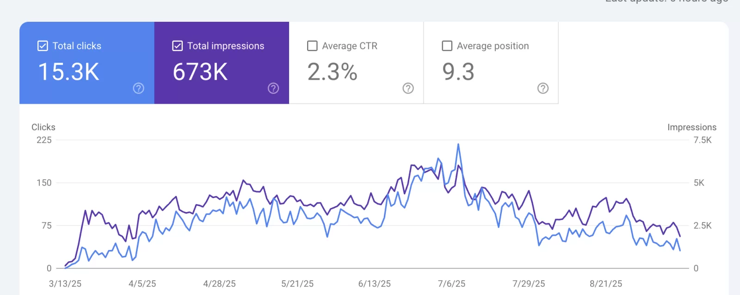This screenshot has width=740, height=295.
Task: Click the 9.3 average position value
Action: click(458, 72)
